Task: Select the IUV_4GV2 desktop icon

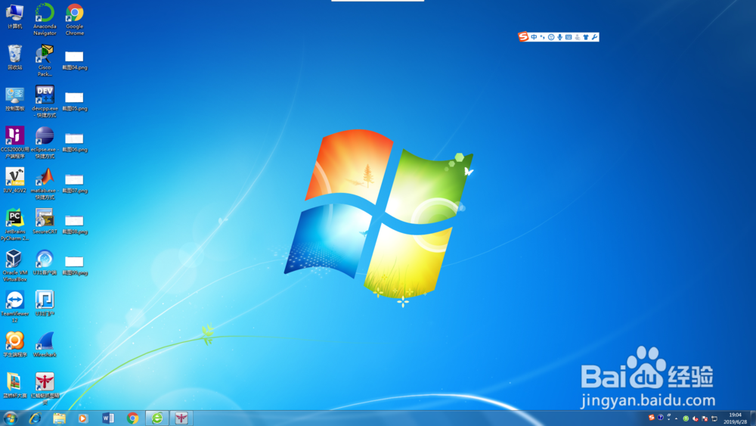Action: tap(14, 180)
